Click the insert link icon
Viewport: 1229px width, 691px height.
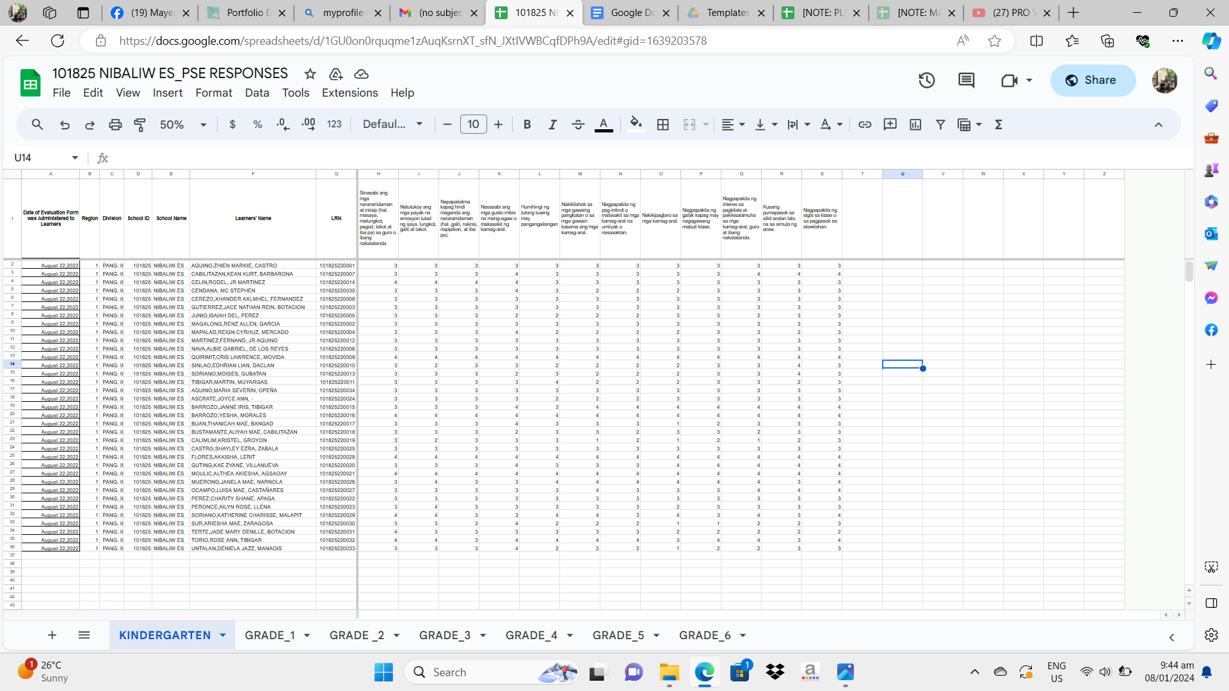(x=864, y=125)
